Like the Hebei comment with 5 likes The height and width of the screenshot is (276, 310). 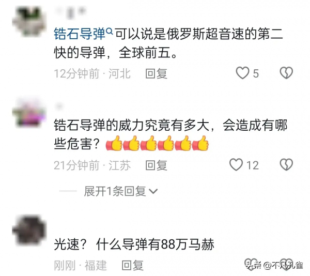243,73
